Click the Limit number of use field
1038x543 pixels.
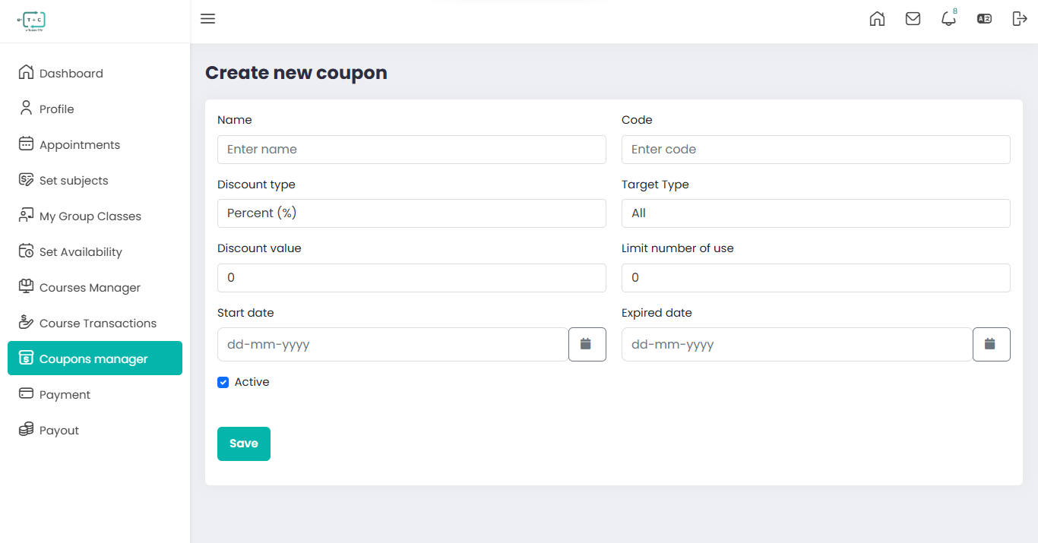point(816,278)
